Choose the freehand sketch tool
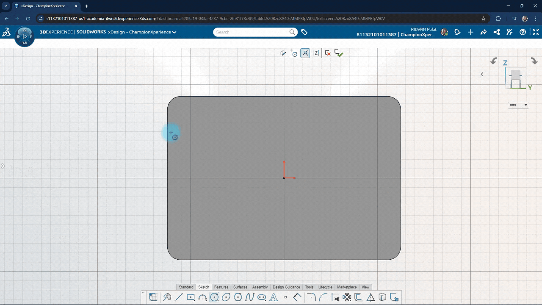The height and width of the screenshot is (305, 542). pyautogui.click(x=167, y=297)
